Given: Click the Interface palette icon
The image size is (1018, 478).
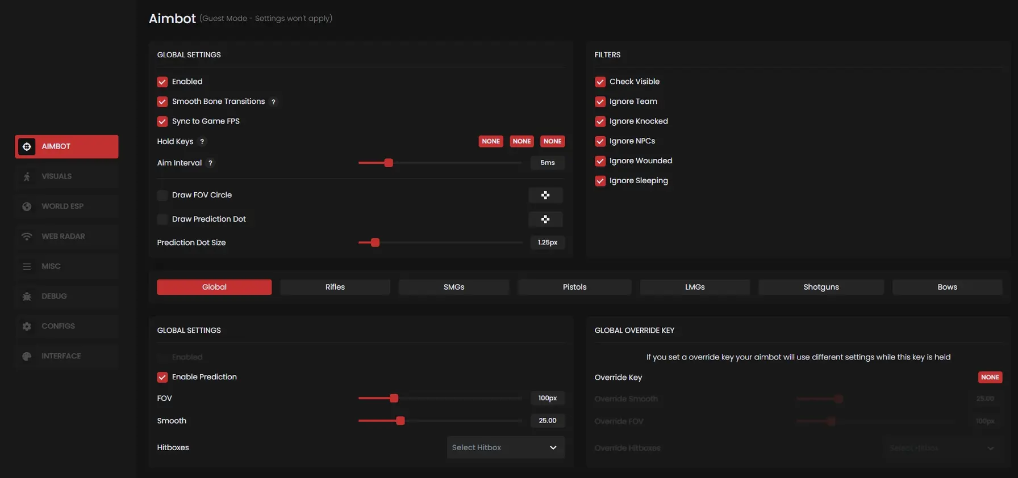Looking at the screenshot, I should tap(27, 356).
